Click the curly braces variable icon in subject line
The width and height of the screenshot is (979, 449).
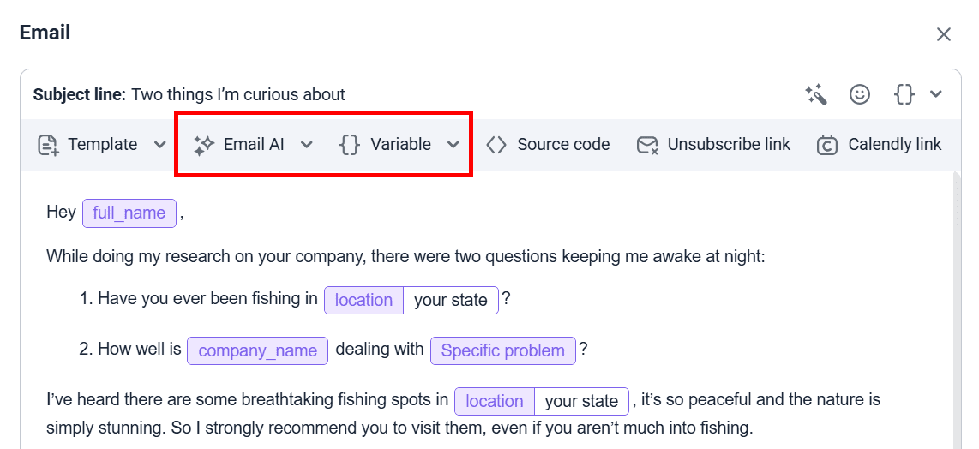[904, 94]
